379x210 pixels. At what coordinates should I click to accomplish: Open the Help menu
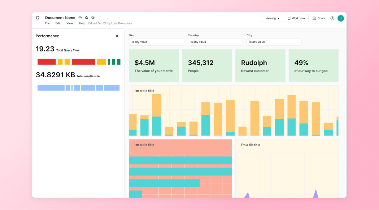(x=82, y=23)
